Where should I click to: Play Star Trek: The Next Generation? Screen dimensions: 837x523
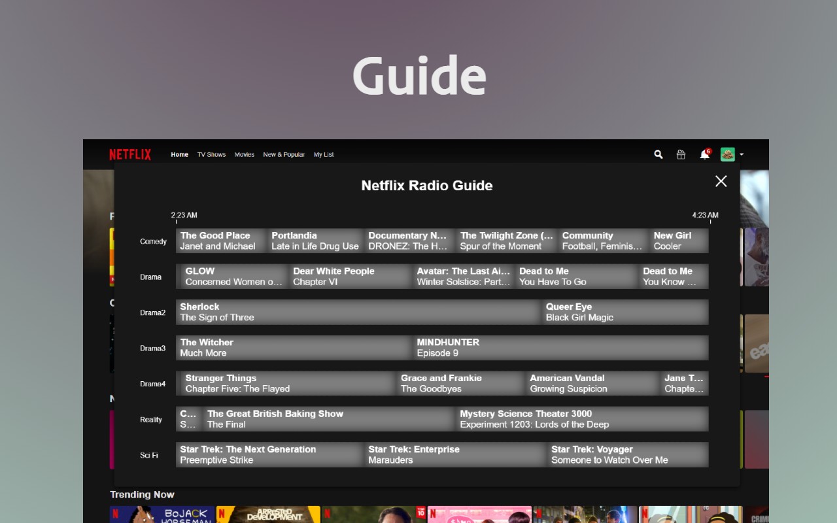(269, 454)
